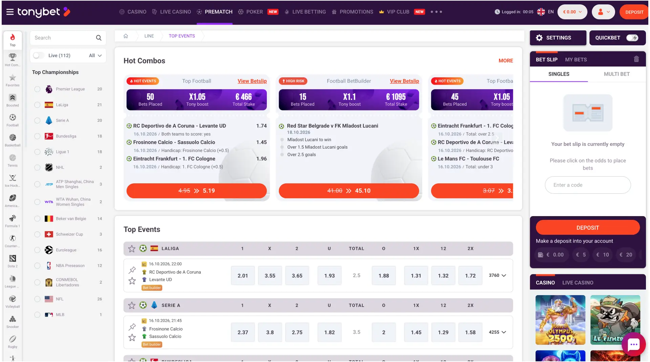Select Premier League championship checkbox
The height and width of the screenshot is (362, 650).
click(37, 89)
